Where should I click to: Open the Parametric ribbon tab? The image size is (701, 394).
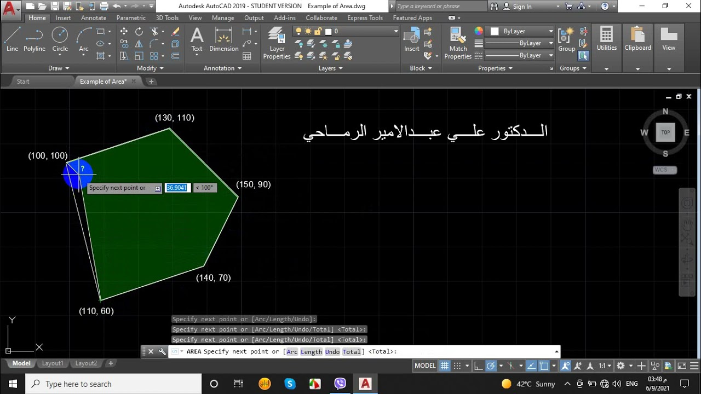coord(131,18)
